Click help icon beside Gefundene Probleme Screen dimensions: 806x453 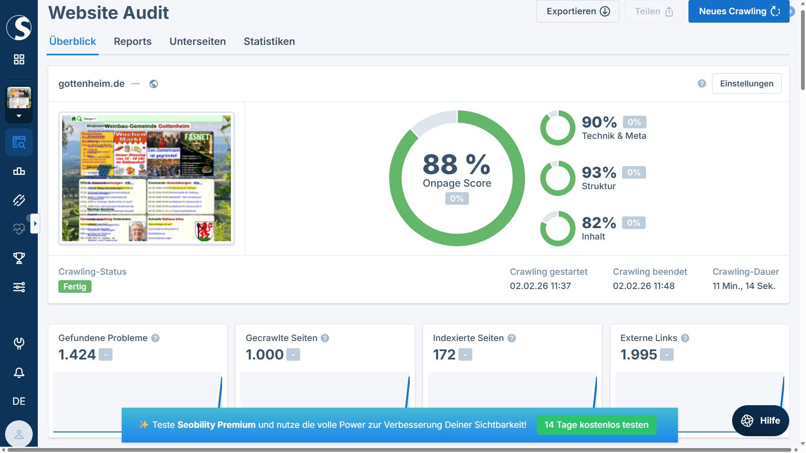155,338
